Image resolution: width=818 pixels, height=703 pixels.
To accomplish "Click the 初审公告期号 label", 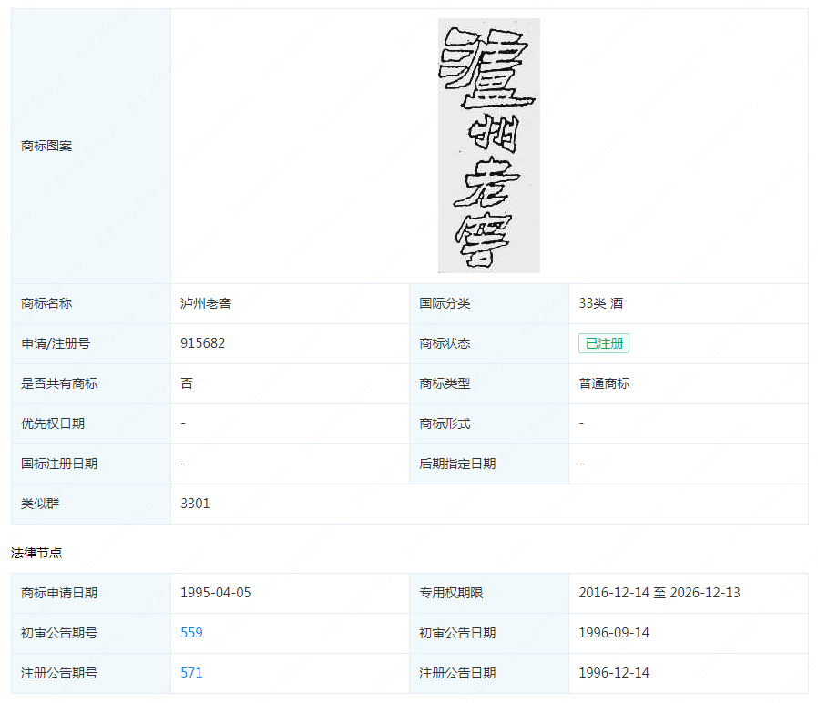I will (59, 633).
